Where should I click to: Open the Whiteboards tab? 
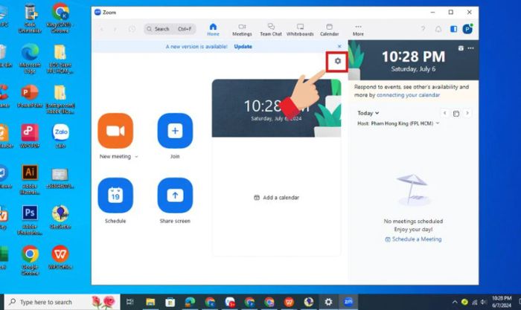tap(300, 30)
